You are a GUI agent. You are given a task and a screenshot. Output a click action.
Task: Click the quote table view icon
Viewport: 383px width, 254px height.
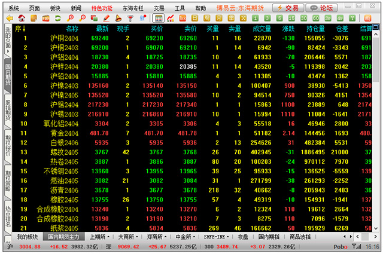[x=159, y=18]
